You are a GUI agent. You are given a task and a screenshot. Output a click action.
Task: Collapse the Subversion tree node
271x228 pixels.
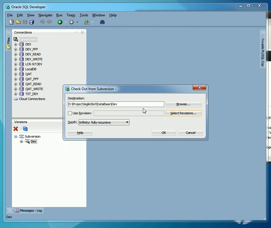pyautogui.click(x=15, y=137)
